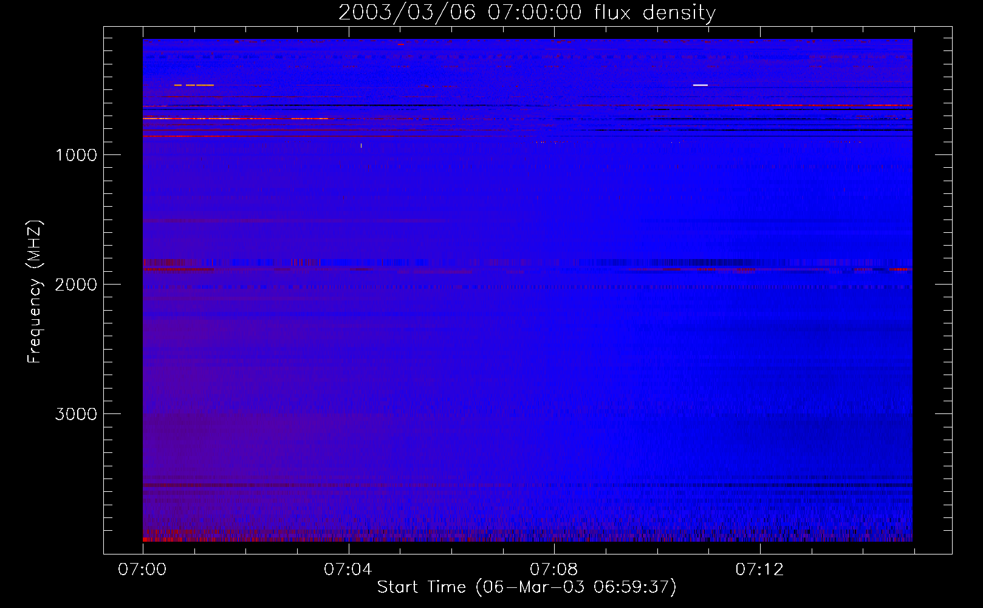The height and width of the screenshot is (608, 983).
Task: Click the plot title '2003/03/06 07:00:00 flux density'
Action: pos(527,13)
